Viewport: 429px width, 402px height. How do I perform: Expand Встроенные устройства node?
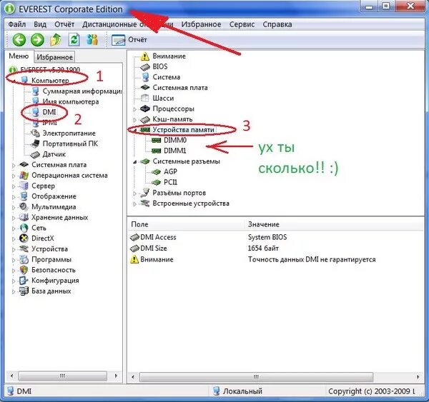coord(134,204)
